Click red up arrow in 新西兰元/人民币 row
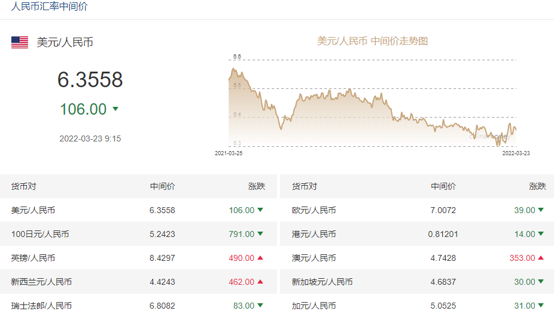The width and height of the screenshot is (554, 314). [260, 282]
